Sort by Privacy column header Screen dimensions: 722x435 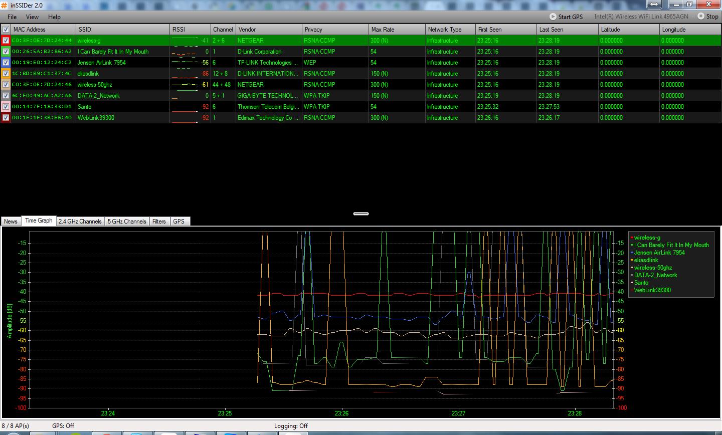335,30
